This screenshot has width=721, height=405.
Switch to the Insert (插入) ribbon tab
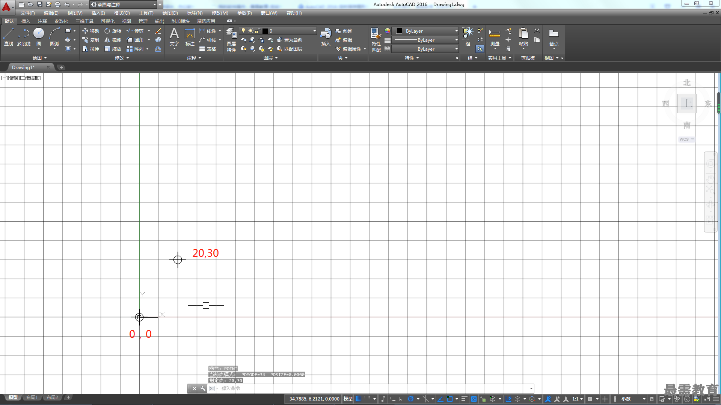pyautogui.click(x=26, y=21)
